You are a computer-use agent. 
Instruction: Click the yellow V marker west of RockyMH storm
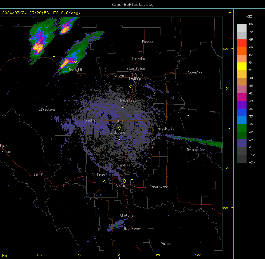(54, 57)
